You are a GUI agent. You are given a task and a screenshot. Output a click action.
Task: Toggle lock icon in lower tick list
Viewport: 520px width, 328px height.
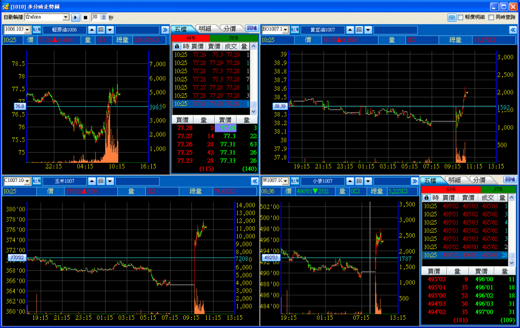click(x=427, y=198)
